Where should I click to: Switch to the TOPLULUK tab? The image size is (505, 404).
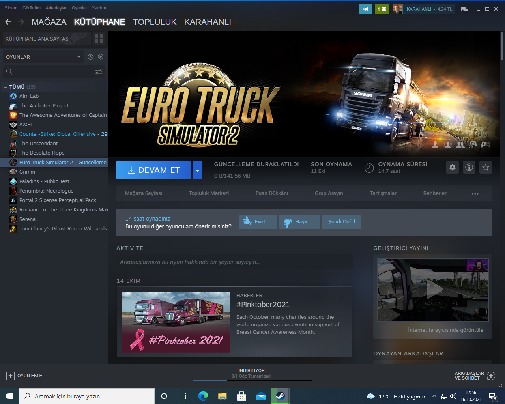coord(155,22)
